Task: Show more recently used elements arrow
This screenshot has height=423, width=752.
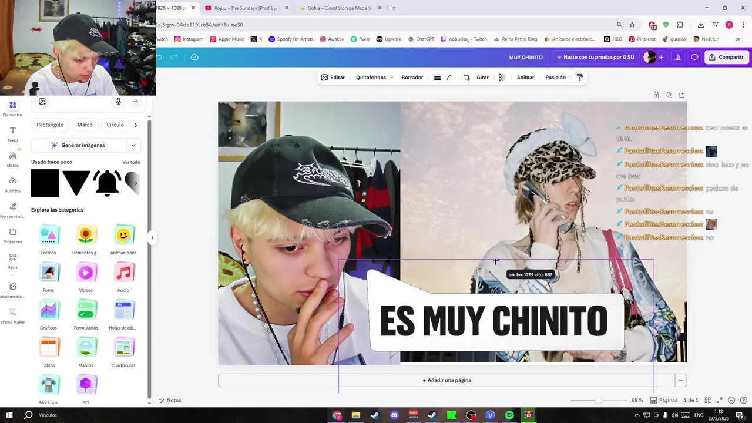Action: [136, 183]
